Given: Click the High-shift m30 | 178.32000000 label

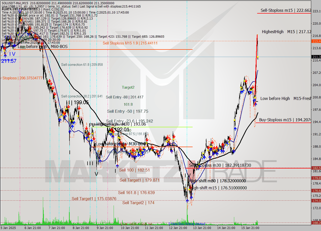Looking at the screenshot, I should pos(217,181).
